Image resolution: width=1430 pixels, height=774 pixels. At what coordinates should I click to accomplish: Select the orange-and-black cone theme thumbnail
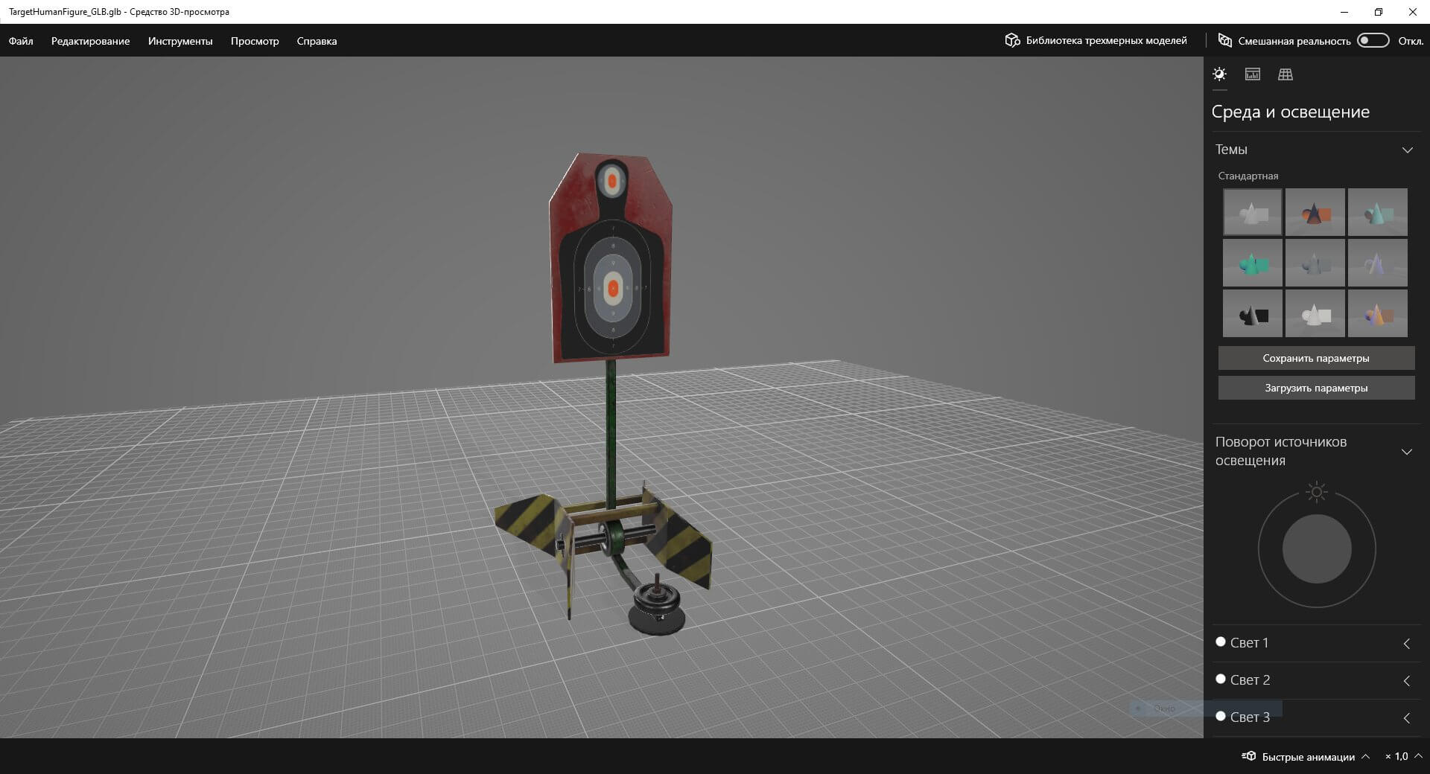pyautogui.click(x=1315, y=213)
